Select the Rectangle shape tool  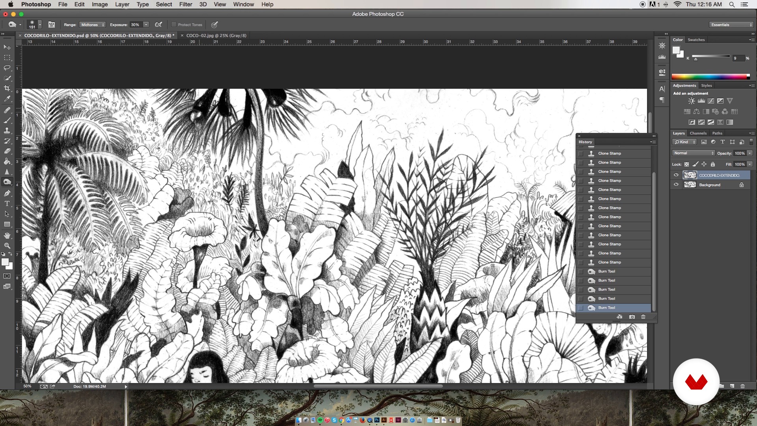click(7, 224)
